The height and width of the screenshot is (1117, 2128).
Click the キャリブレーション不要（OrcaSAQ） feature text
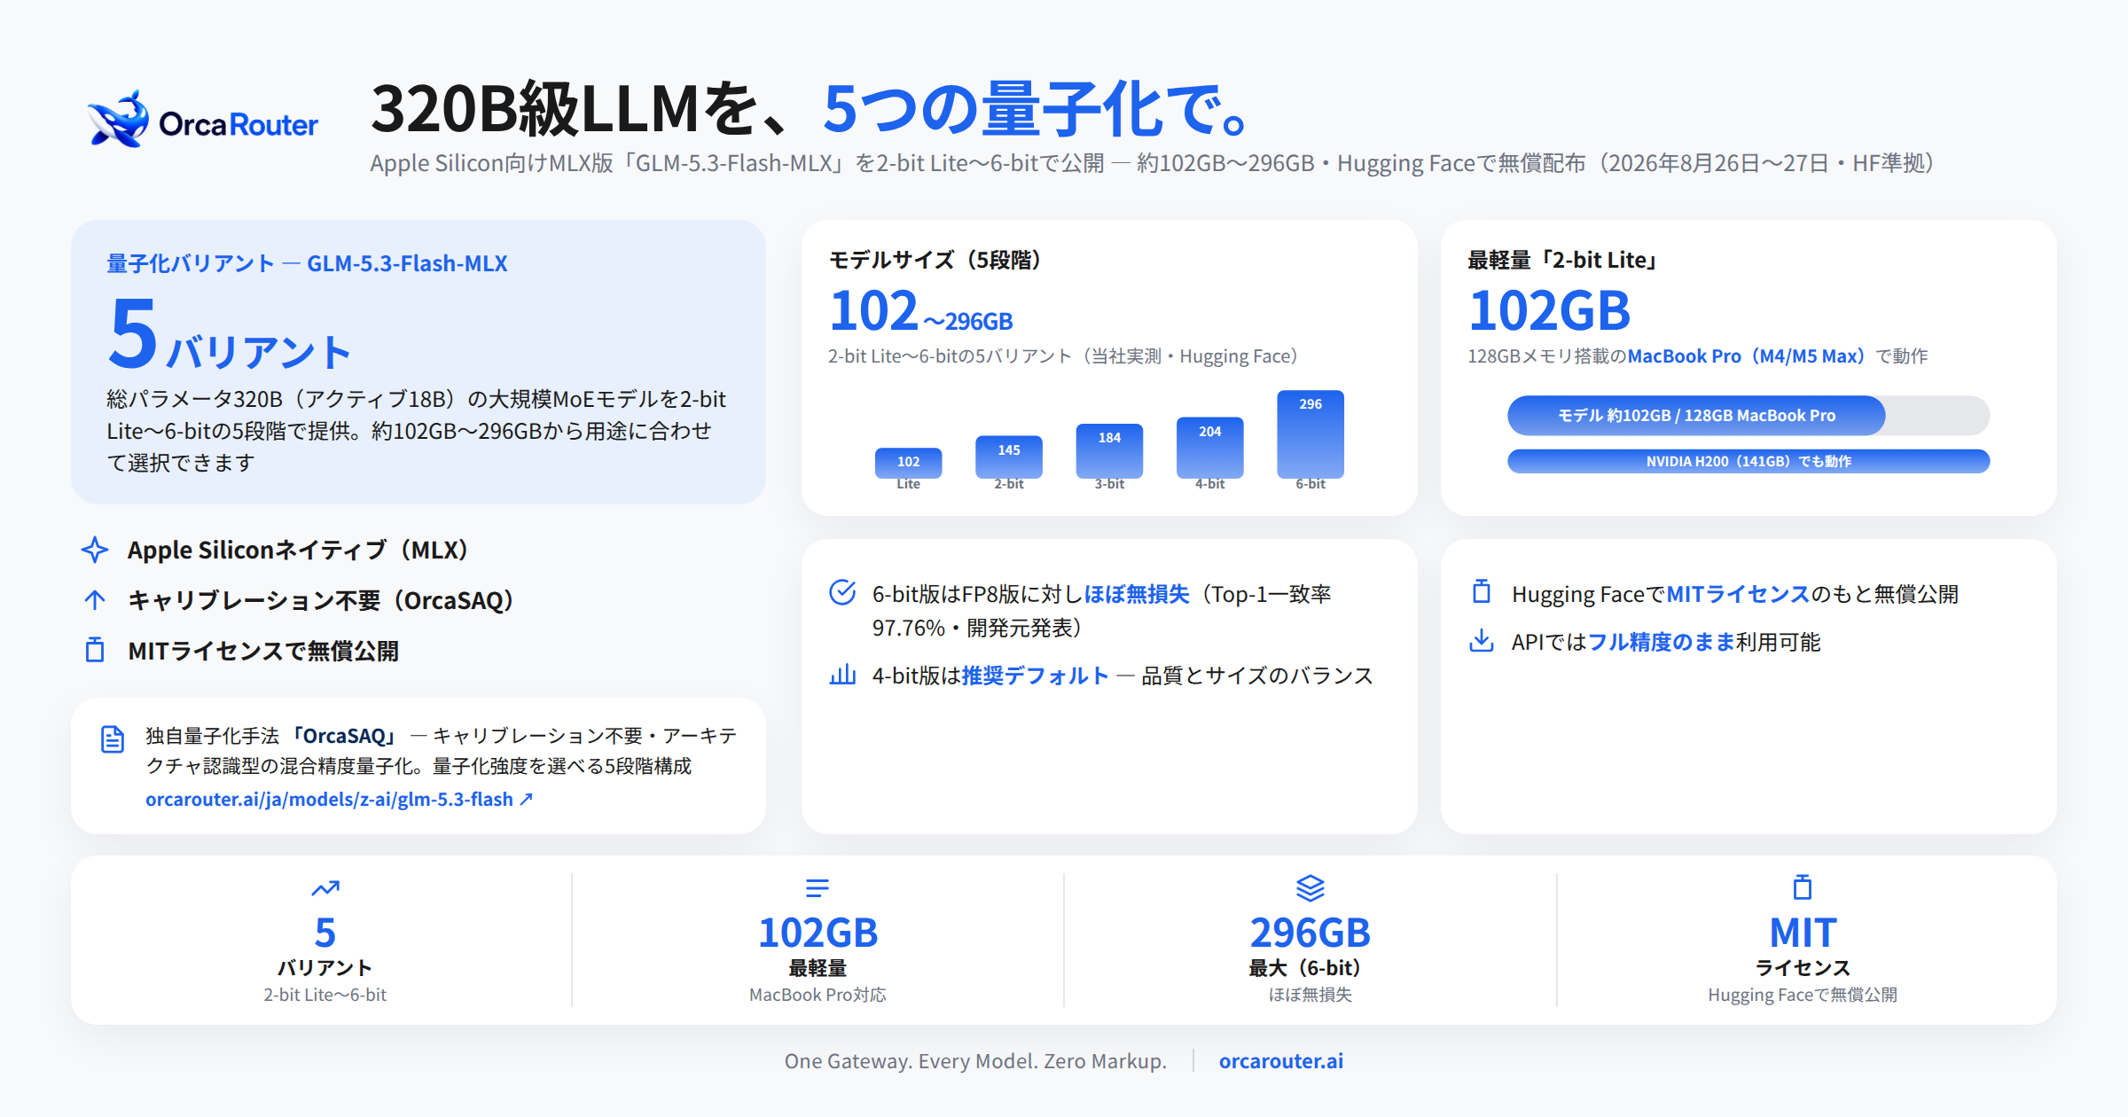click(321, 600)
